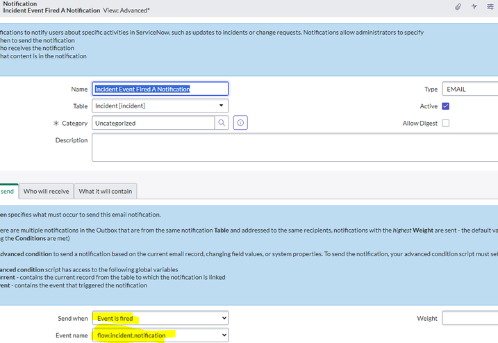Click the Event name field label
498x343 pixels.
[x=72, y=335]
